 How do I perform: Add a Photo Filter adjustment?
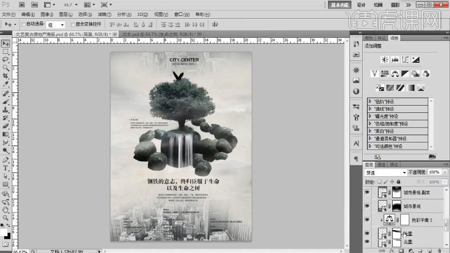415,74
